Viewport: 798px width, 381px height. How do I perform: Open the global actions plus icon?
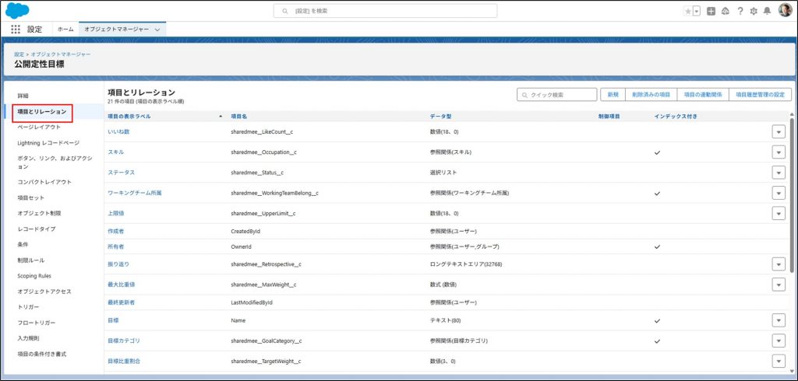(711, 11)
